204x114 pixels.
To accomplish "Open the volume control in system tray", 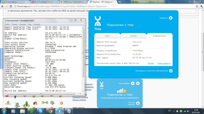I will [x=188, y=111].
